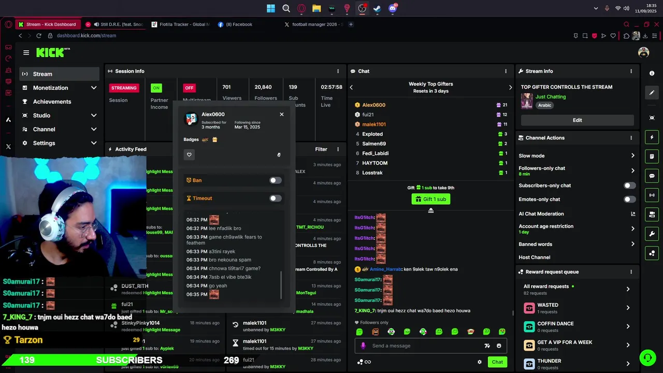Open Session Info three-dot menu
Image resolution: width=663 pixels, height=373 pixels.
point(338,71)
